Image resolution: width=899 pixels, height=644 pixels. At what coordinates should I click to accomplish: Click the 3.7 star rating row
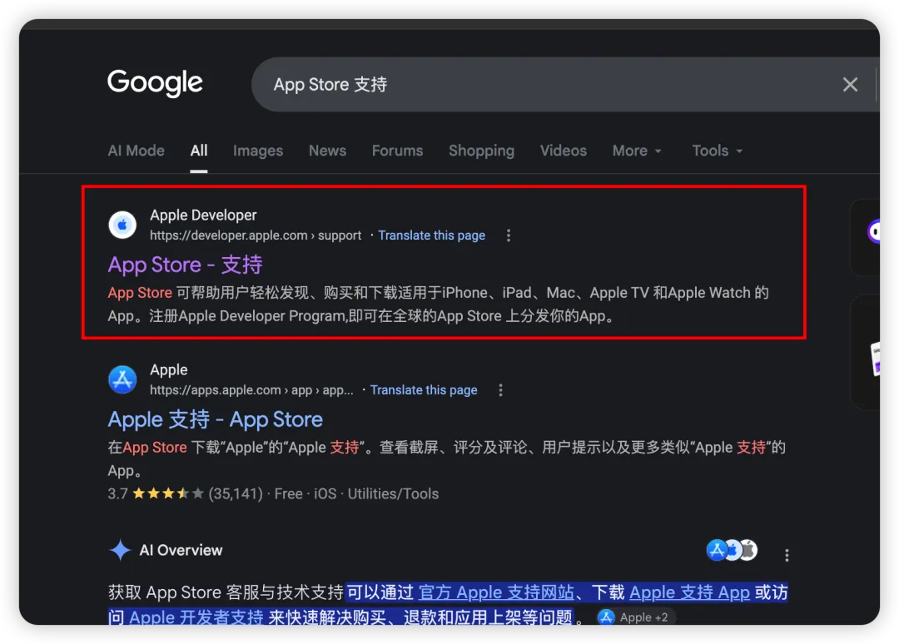pyautogui.click(x=274, y=493)
